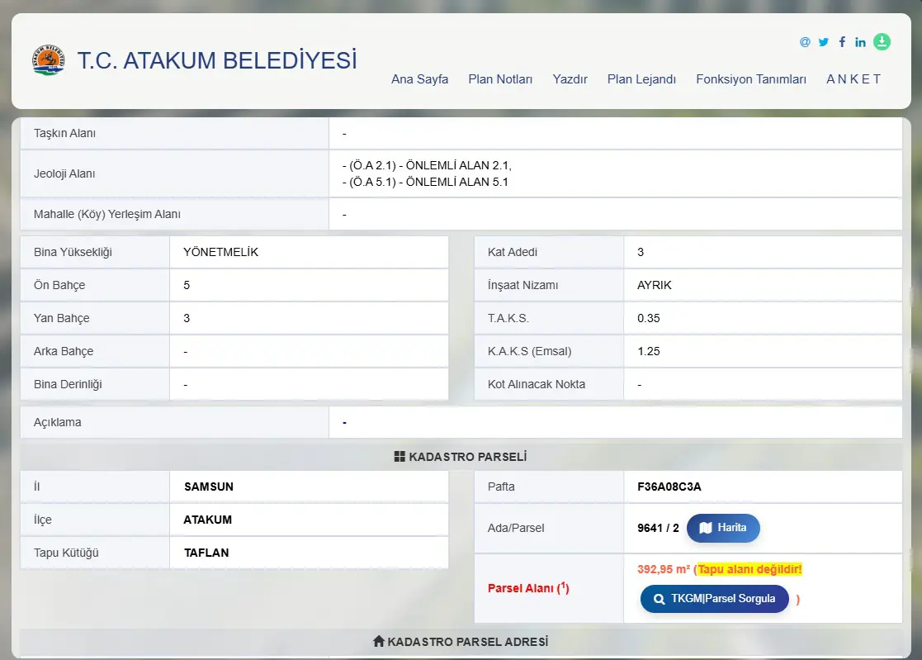This screenshot has height=660, width=922.
Task: Open Fonksiyon Tanımları page
Action: (x=751, y=78)
